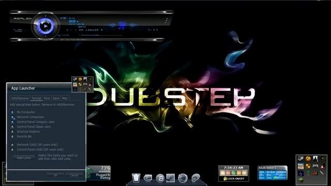This screenshot has width=331, height=186.
Task: Launch the circled 'a' dock icon
Action: pyautogui.click(x=160, y=178)
